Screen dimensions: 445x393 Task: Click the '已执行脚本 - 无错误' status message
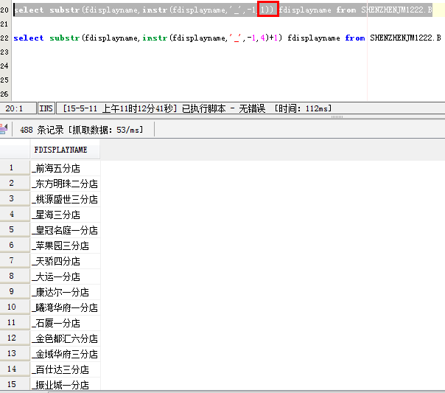[x=224, y=108]
